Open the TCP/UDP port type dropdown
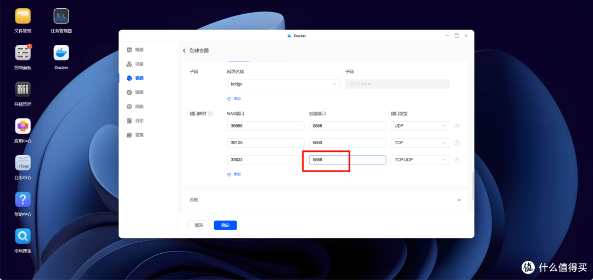The image size is (593, 280). pos(421,159)
